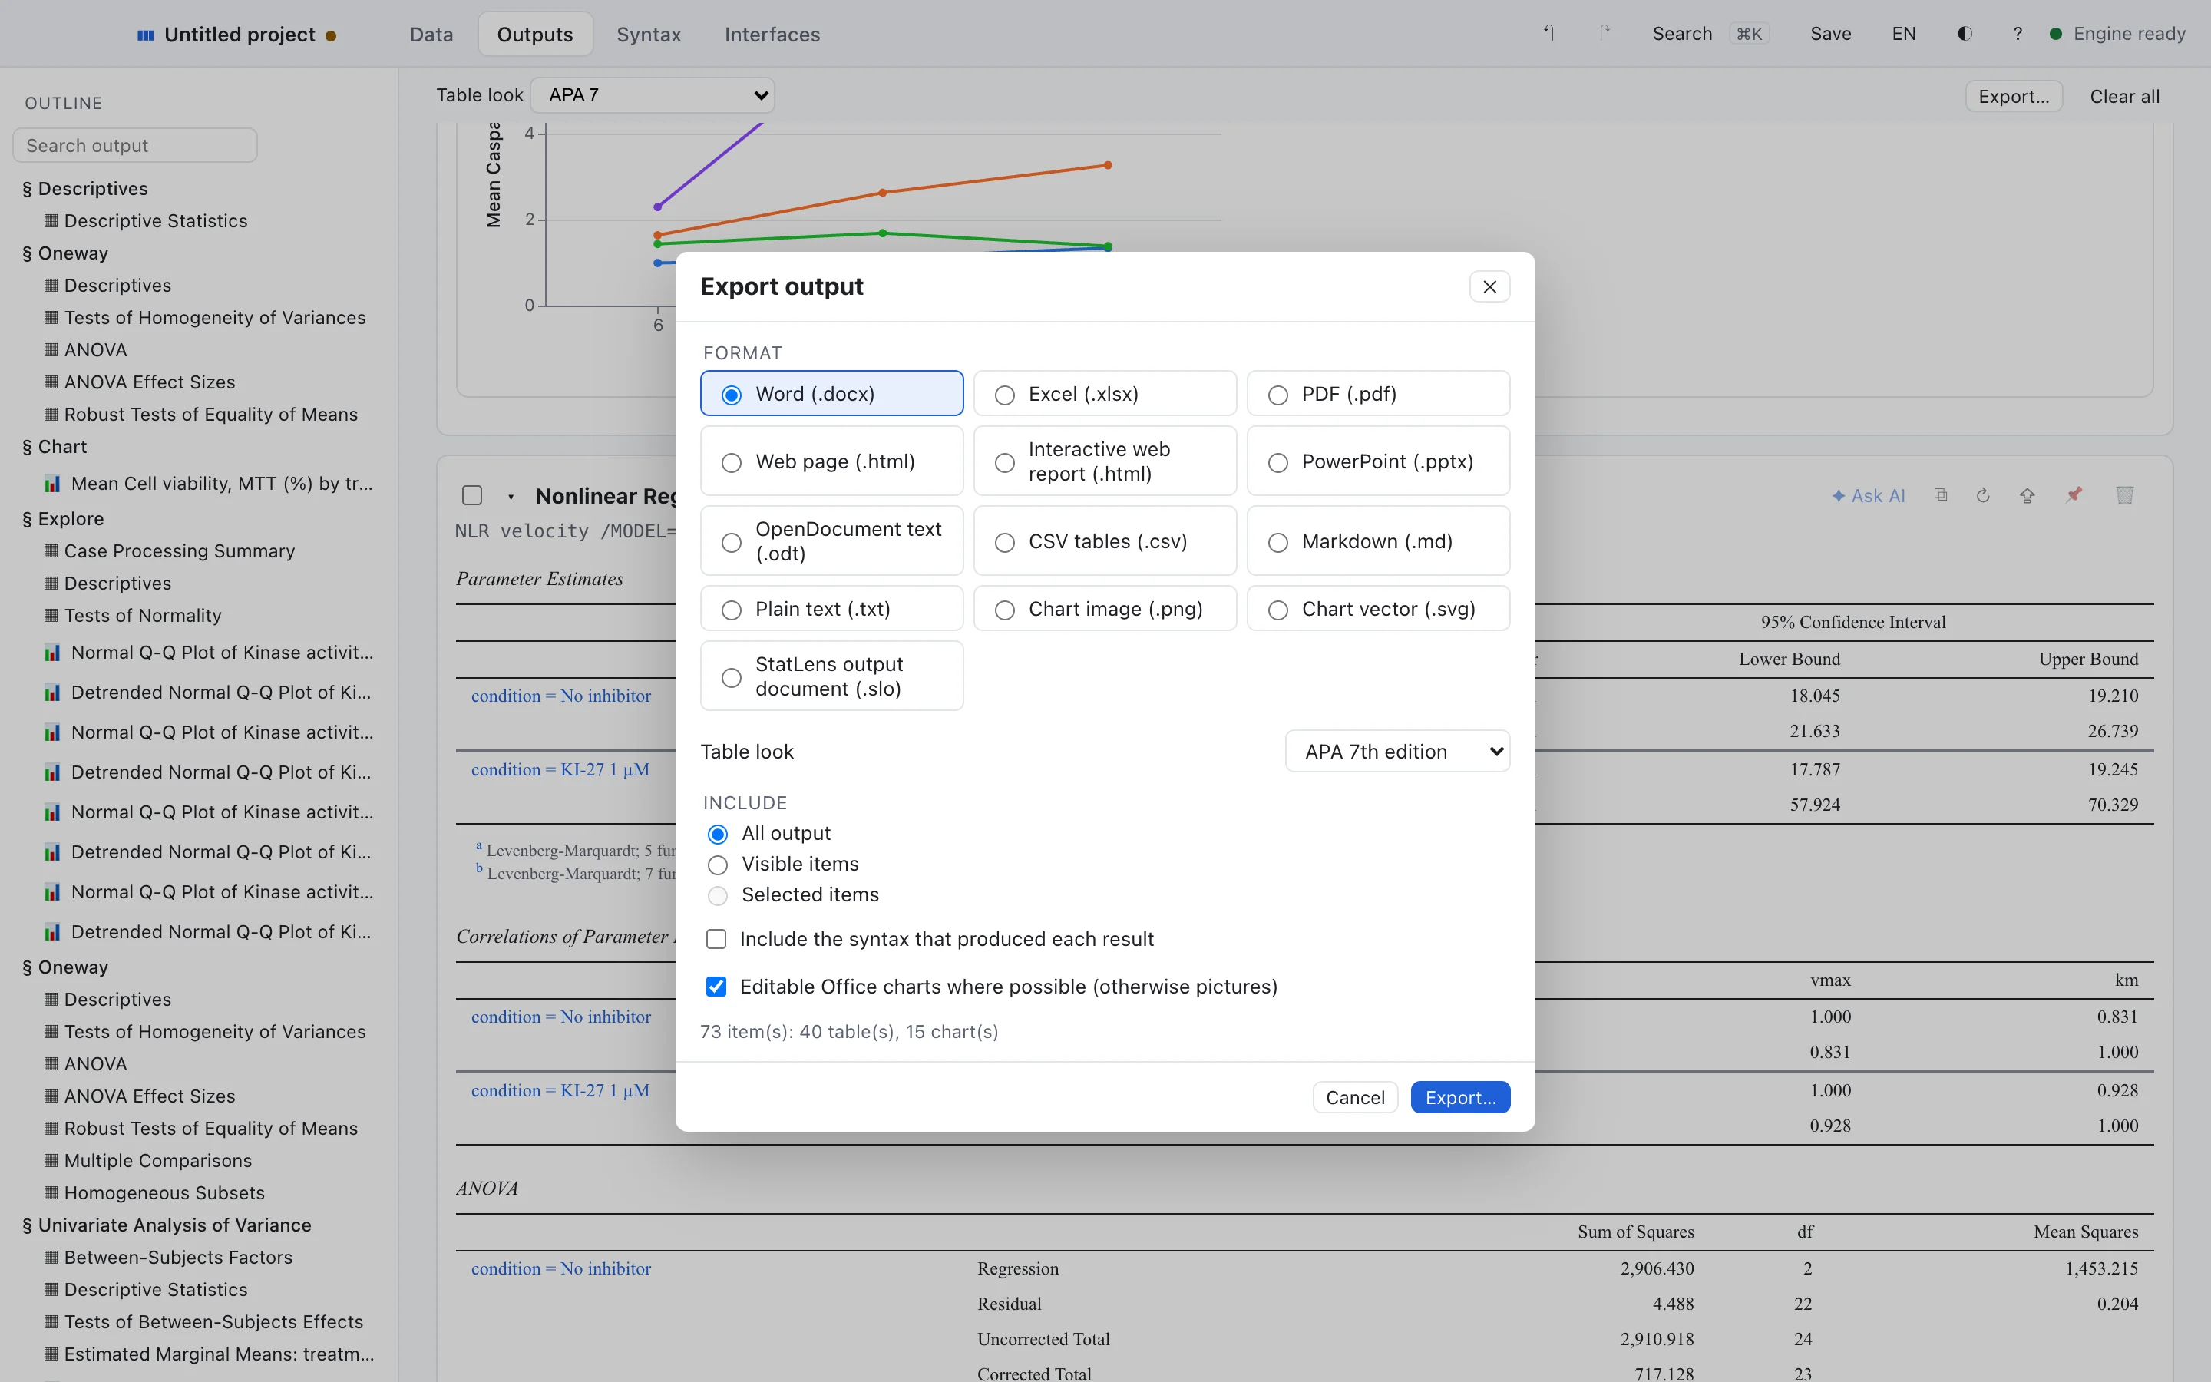
Task: Click Clear all in output toolbar
Action: pos(2124,97)
